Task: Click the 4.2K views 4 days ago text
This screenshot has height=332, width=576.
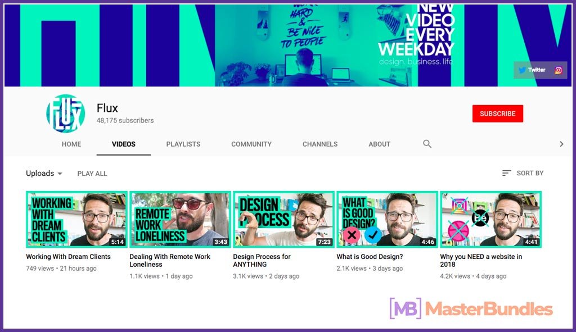Action: (x=473, y=276)
